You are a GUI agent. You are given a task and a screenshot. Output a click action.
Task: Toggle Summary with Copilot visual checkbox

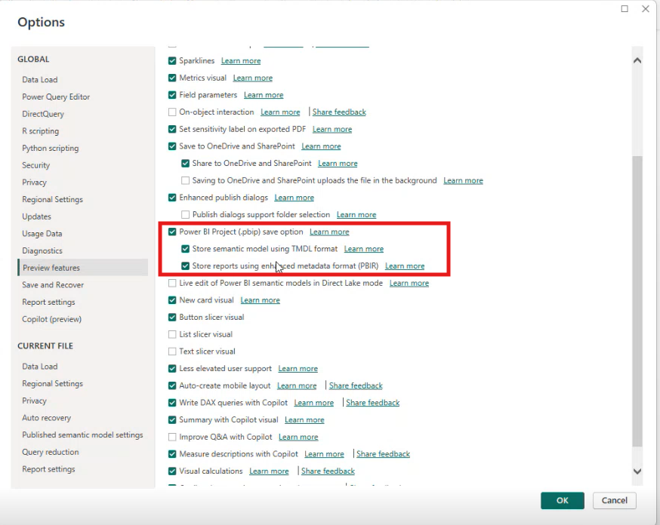click(172, 420)
